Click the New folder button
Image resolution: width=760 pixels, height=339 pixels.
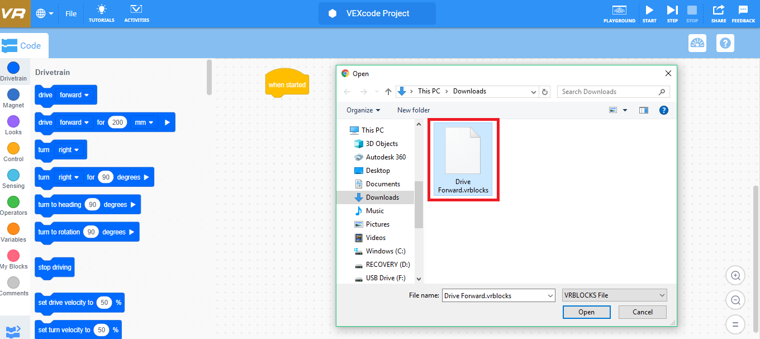pyautogui.click(x=414, y=110)
